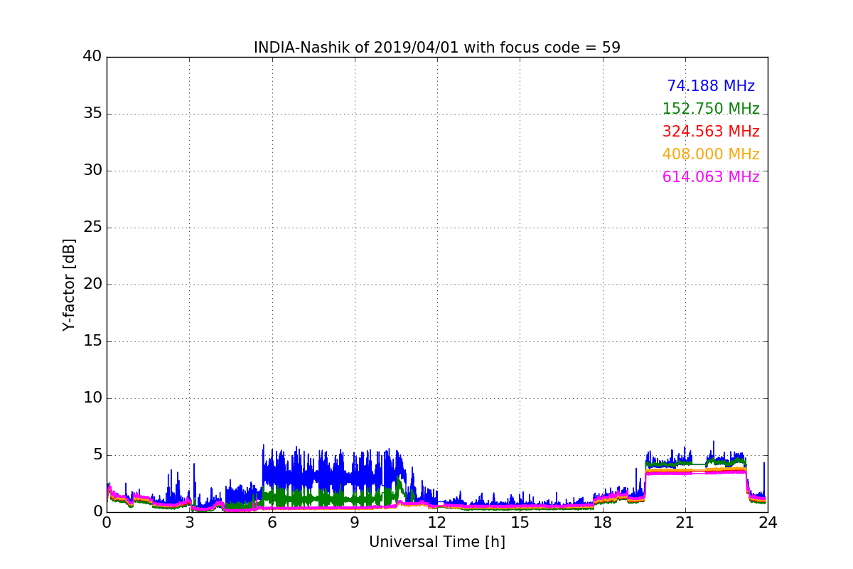Click the y-axis tick label 20
Viewport: 853px width, 569px height.
coord(92,284)
